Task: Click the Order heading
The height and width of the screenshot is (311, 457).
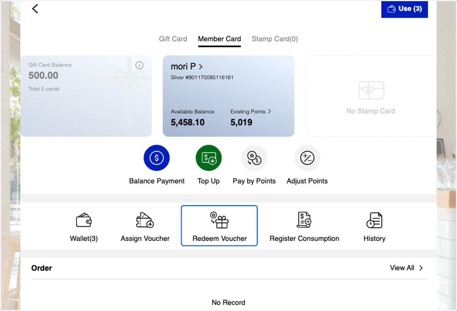Action: pos(42,268)
